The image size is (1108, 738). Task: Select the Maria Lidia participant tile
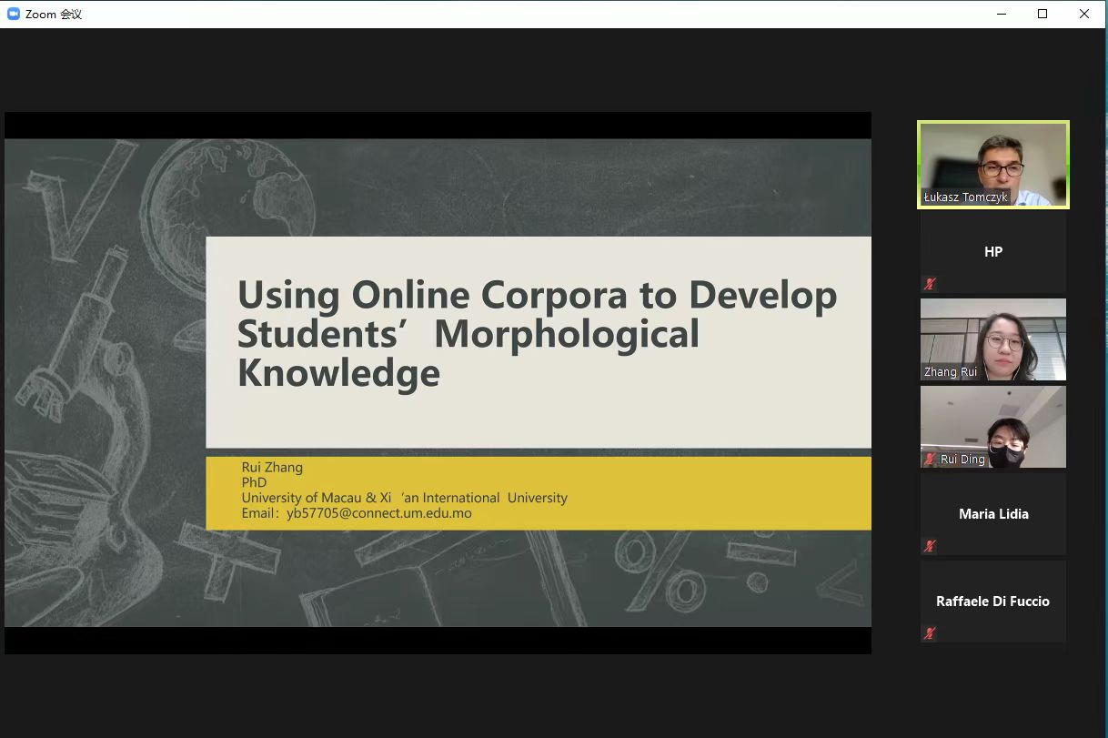point(992,514)
